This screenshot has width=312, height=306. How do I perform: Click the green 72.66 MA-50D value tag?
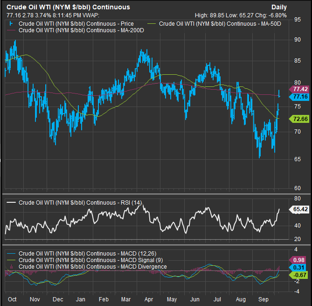[299, 119]
